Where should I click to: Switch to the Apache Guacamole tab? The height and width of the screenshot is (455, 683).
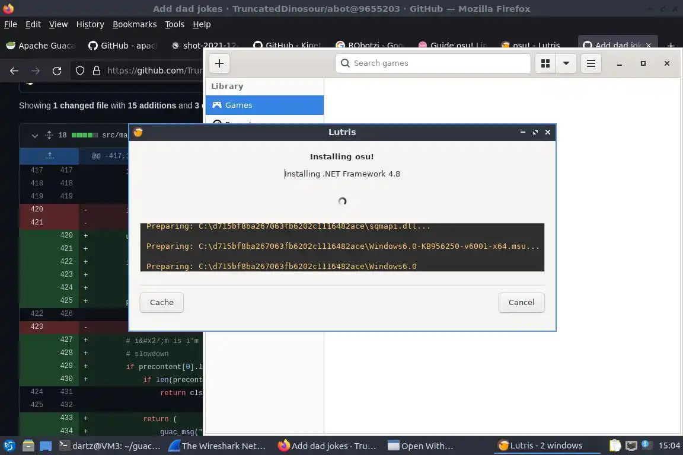click(x=41, y=45)
